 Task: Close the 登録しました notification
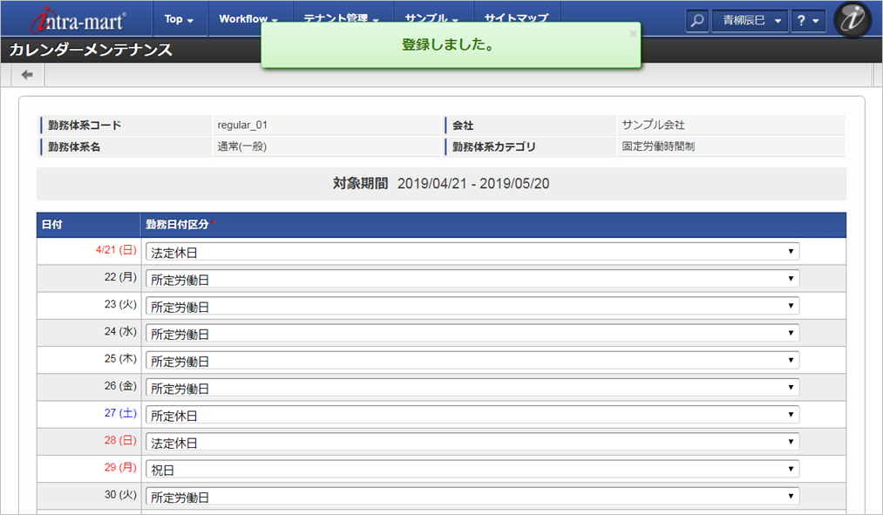pyautogui.click(x=633, y=34)
